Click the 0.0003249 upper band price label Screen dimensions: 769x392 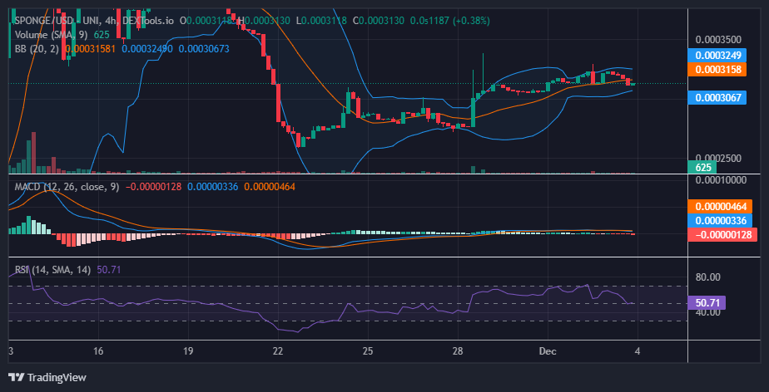tap(717, 55)
